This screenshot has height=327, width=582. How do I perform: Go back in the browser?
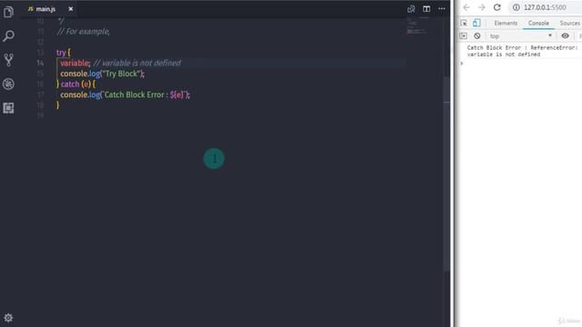(467, 7)
